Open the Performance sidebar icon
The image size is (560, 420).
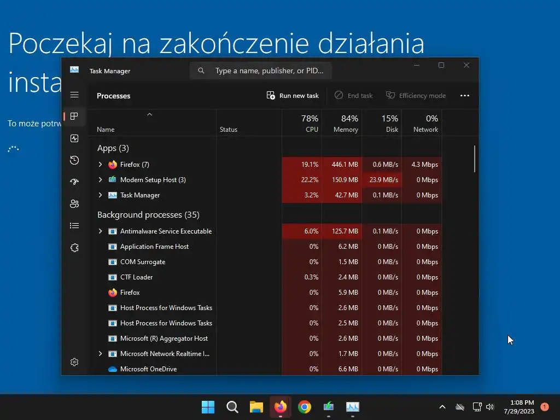coord(74,138)
